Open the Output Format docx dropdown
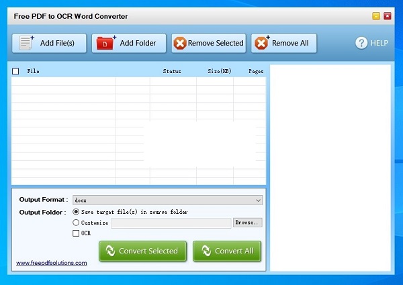This screenshot has height=285, width=403. click(x=167, y=200)
